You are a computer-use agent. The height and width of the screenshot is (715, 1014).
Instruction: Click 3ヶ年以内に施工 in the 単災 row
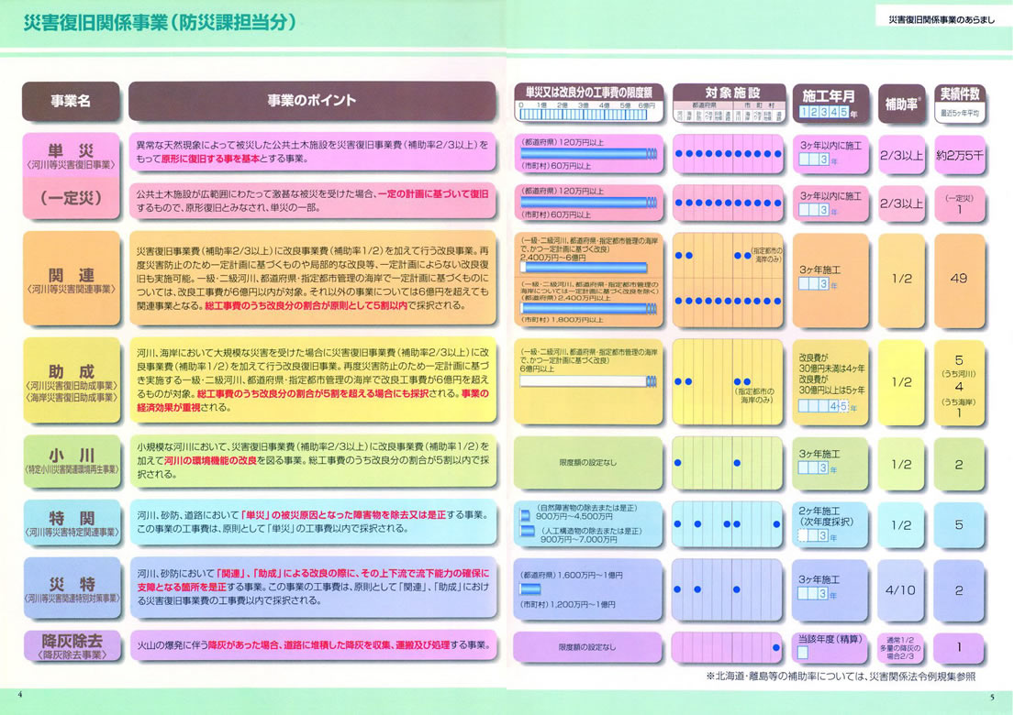(830, 146)
